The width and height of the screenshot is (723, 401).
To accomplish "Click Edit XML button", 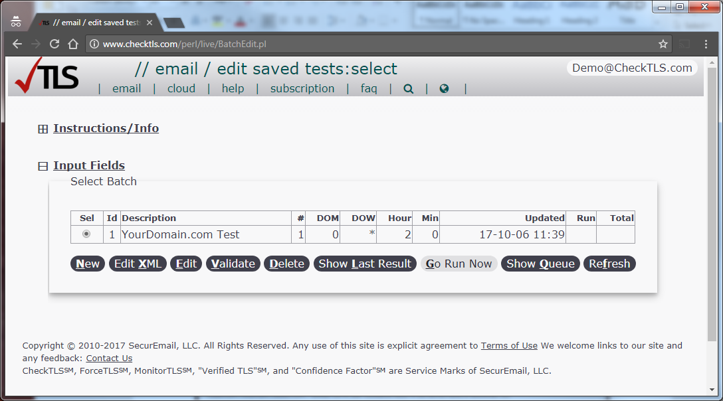I will pos(138,264).
